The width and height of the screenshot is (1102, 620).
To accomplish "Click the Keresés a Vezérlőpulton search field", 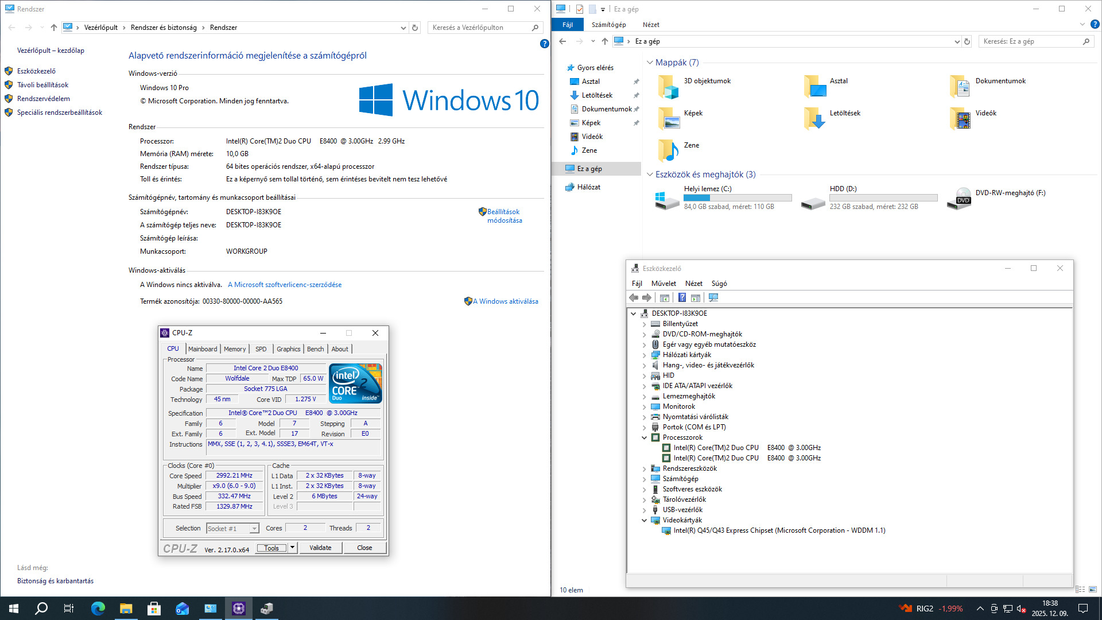I will point(479,28).
